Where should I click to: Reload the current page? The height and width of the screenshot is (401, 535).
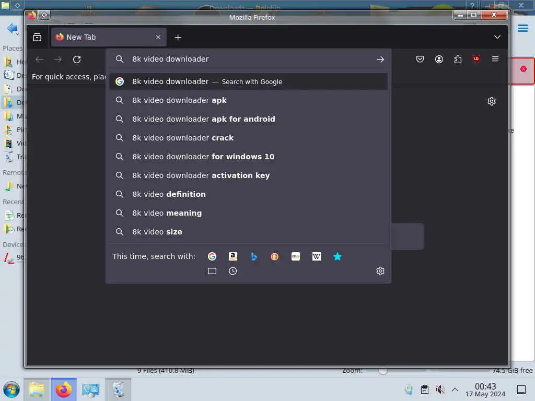pyautogui.click(x=77, y=60)
